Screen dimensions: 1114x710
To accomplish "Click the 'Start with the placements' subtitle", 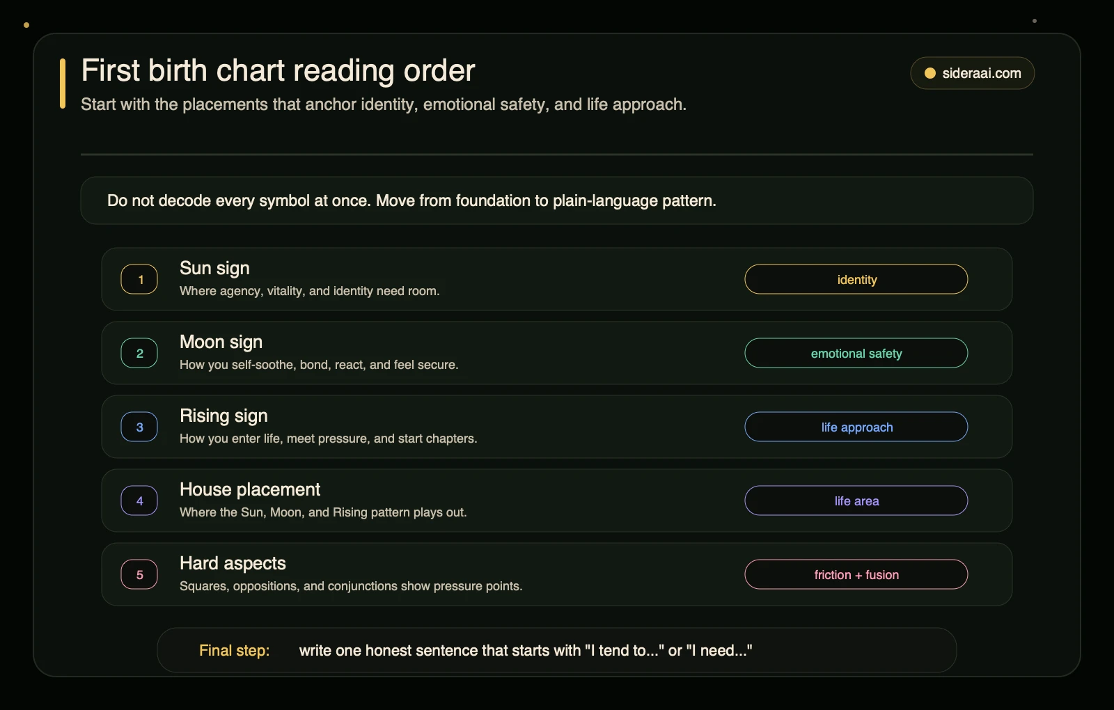I will coord(384,104).
